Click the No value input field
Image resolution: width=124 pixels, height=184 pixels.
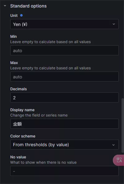(x=64, y=171)
